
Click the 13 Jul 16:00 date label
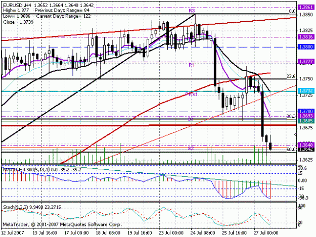tap(44, 233)
